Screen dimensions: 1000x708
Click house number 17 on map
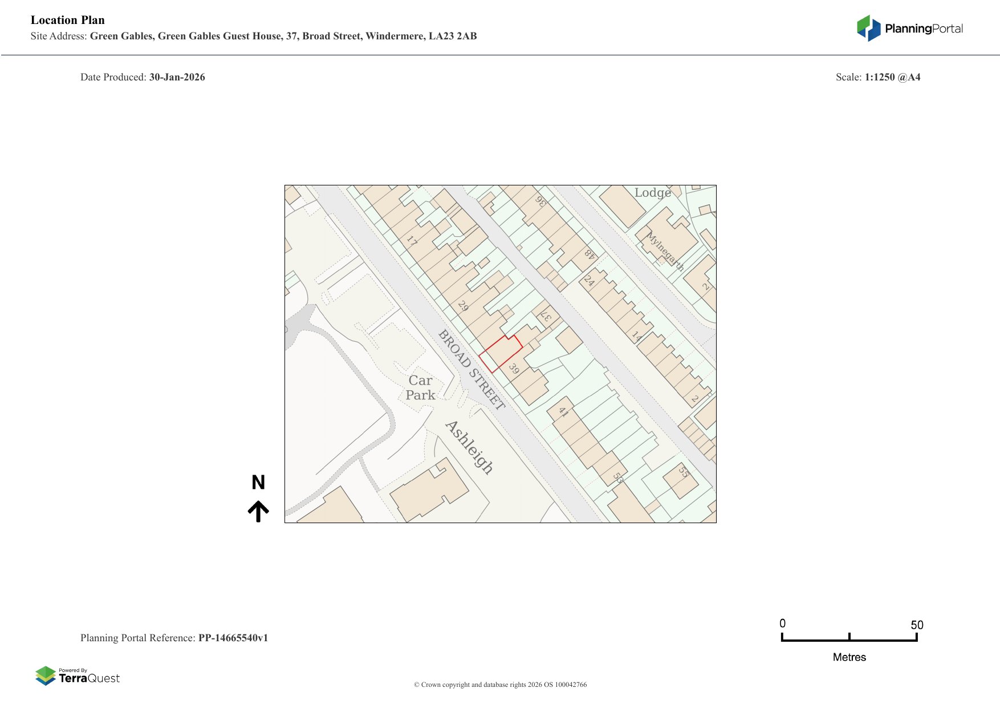pos(412,241)
